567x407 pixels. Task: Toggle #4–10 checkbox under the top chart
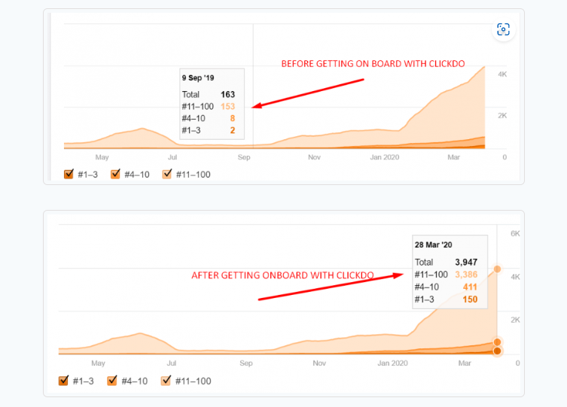pos(116,175)
